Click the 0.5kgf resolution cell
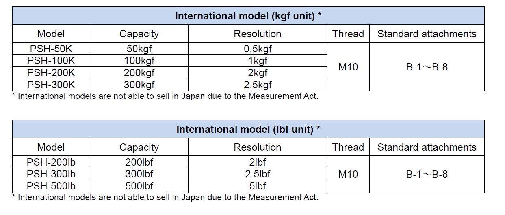 click(258, 49)
